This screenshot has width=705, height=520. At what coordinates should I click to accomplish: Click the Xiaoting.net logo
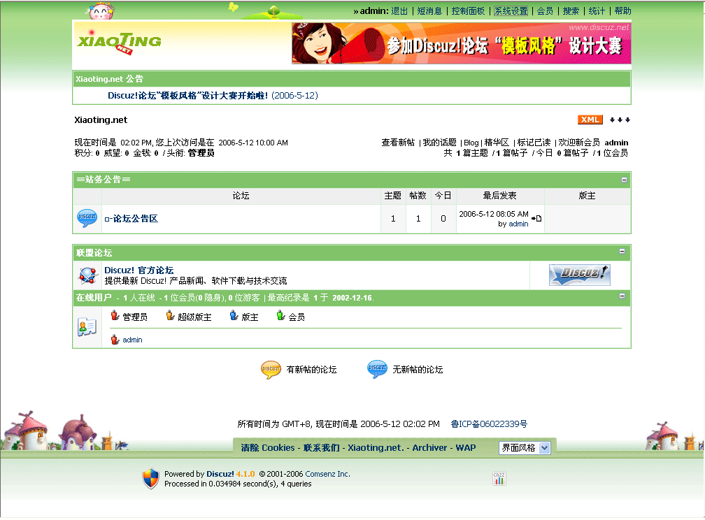click(119, 43)
